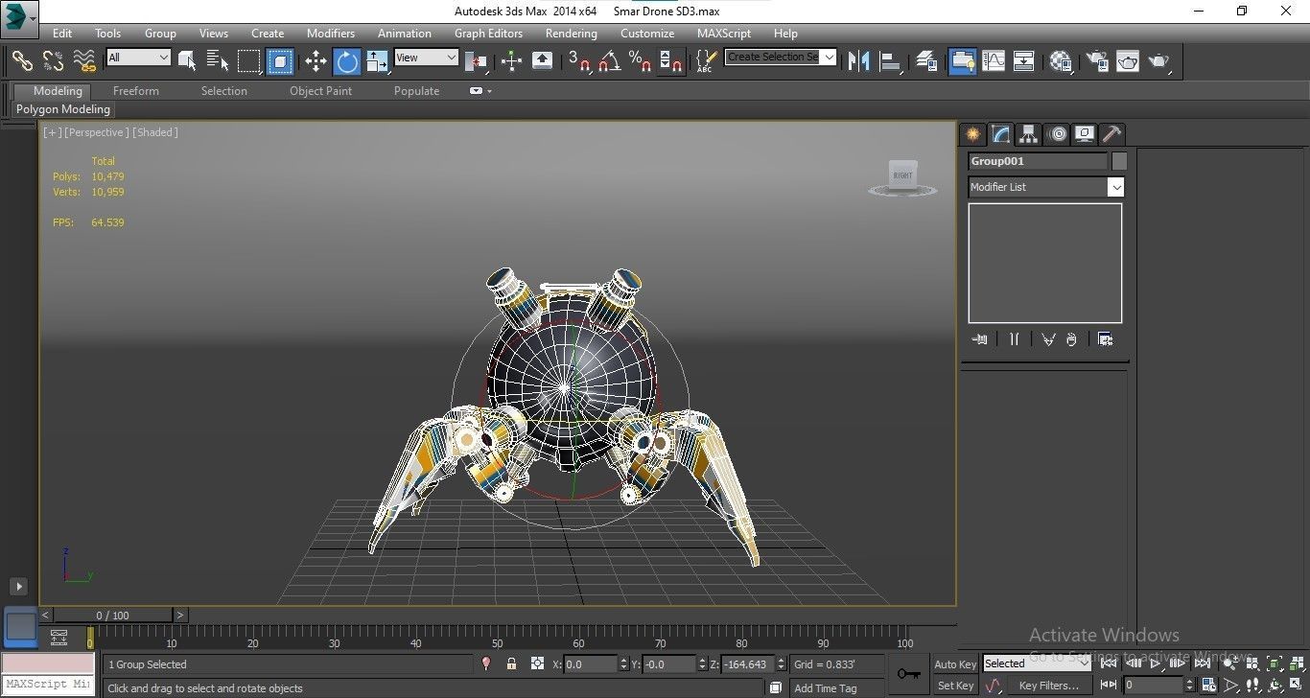Activate the Select and Move tool

pyautogui.click(x=316, y=61)
